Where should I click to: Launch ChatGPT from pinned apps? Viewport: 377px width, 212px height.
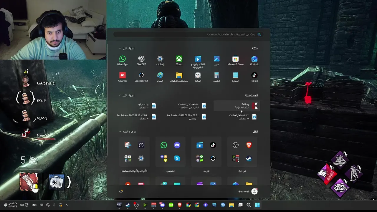tap(141, 61)
